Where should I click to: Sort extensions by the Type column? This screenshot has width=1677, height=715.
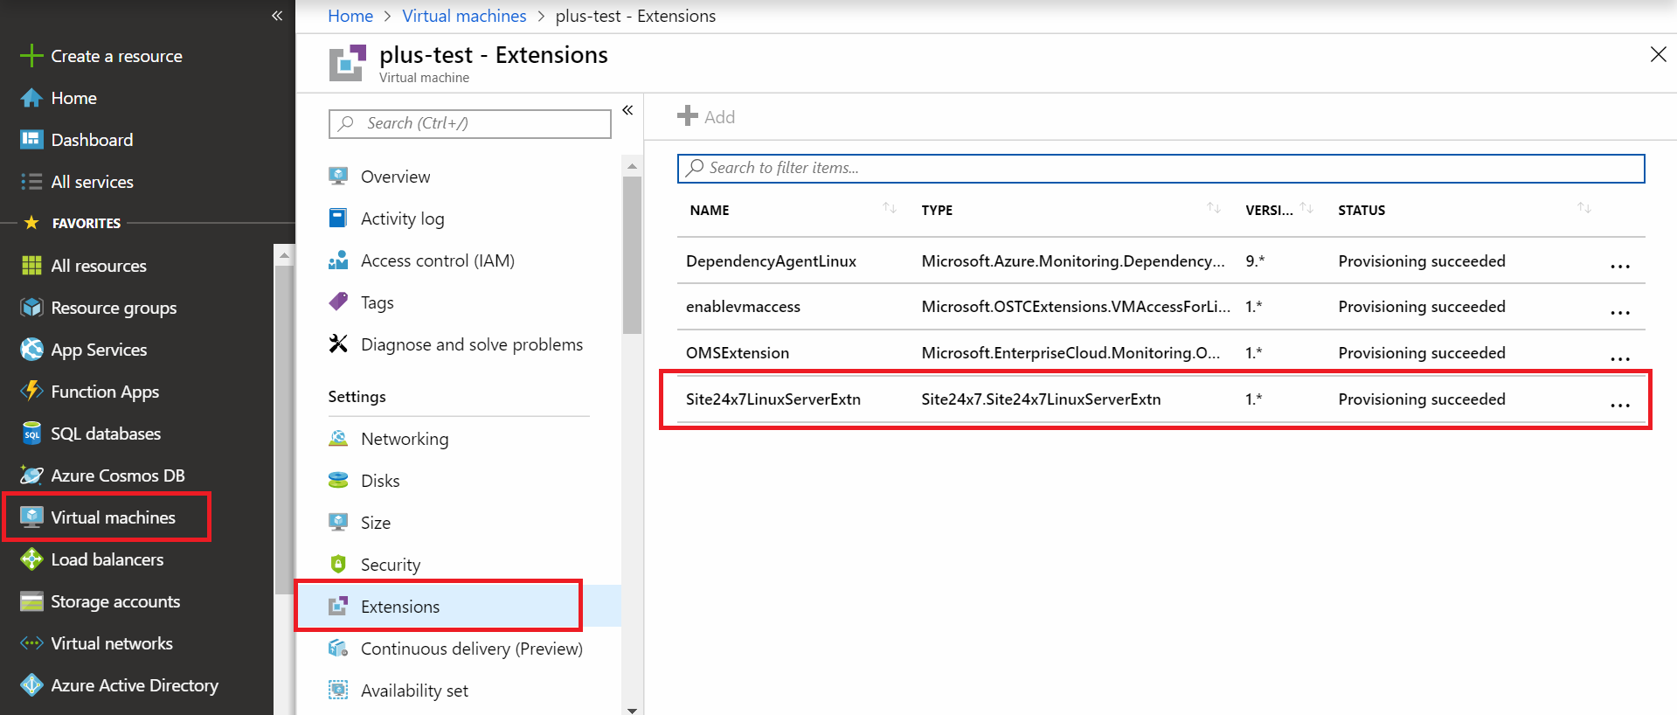tap(1213, 208)
